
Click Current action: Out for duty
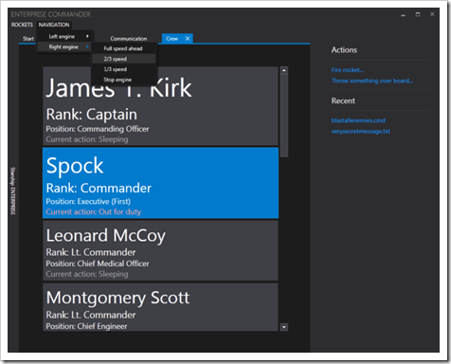click(94, 211)
